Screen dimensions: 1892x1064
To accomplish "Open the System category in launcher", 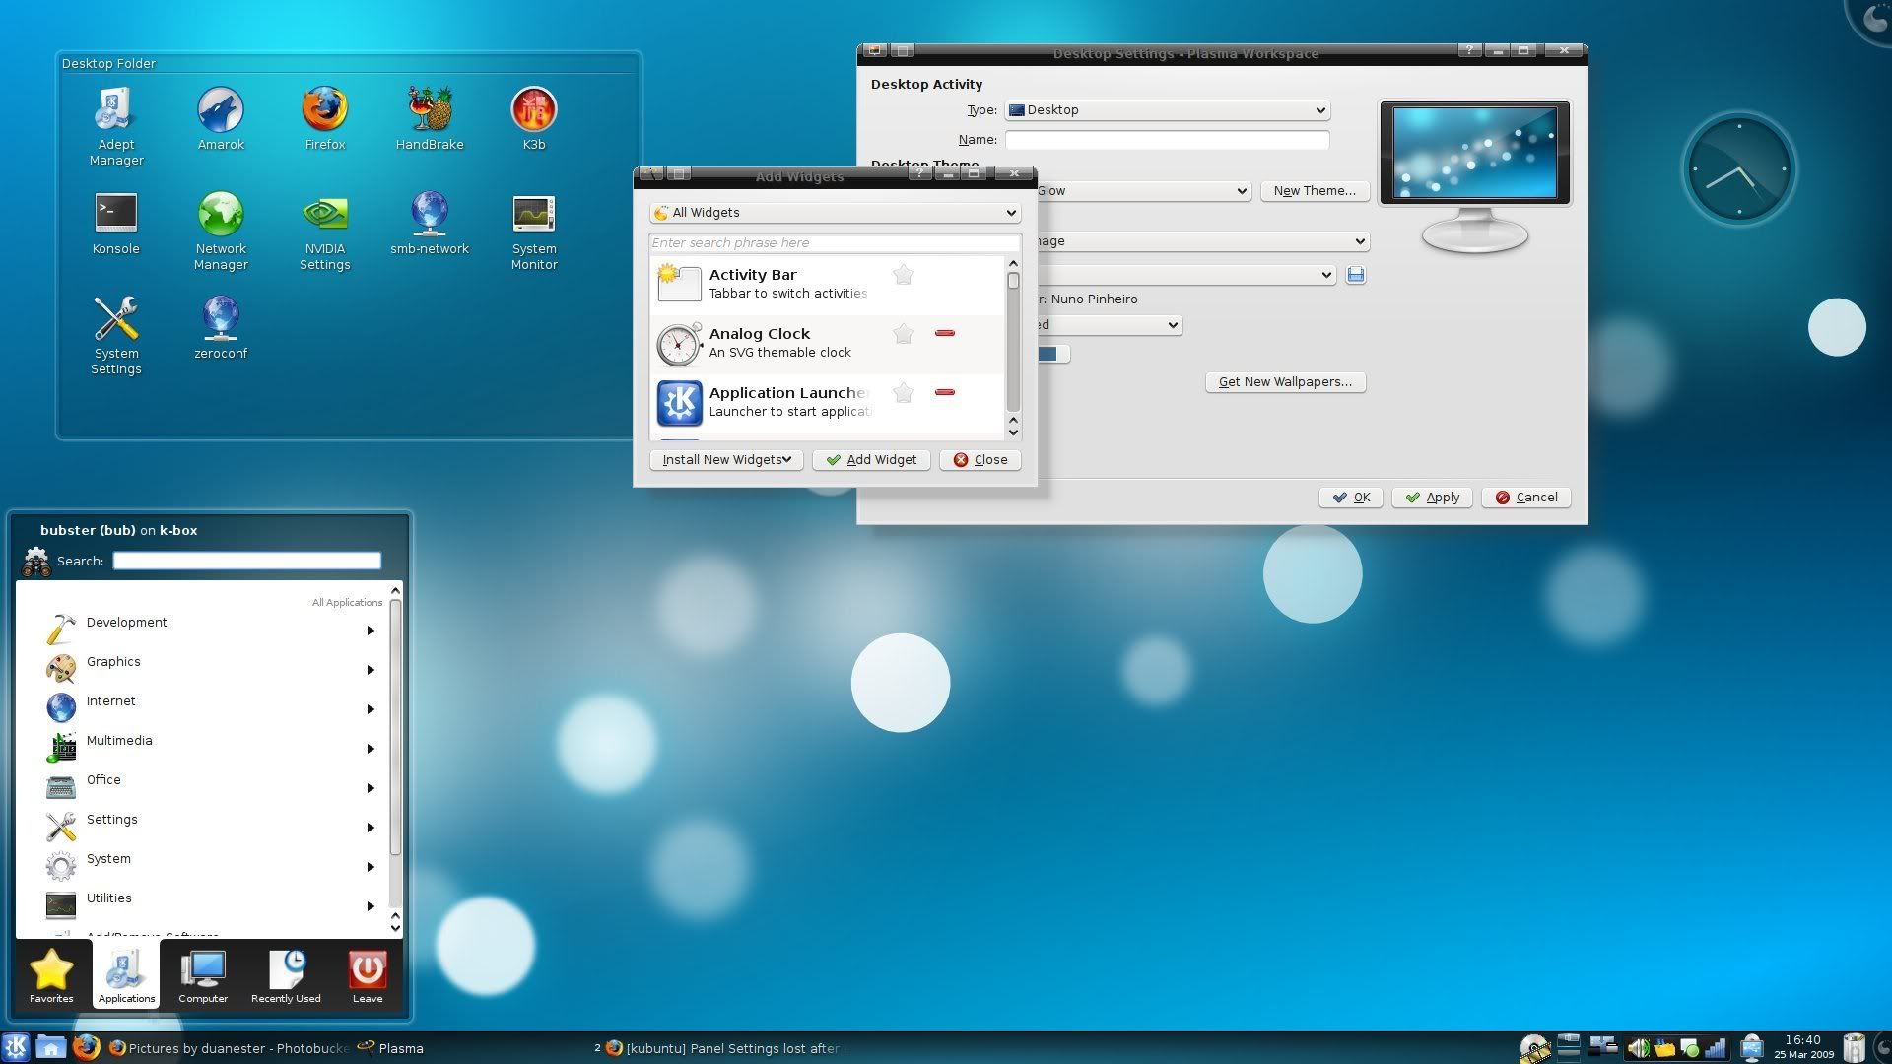I will pos(212,863).
